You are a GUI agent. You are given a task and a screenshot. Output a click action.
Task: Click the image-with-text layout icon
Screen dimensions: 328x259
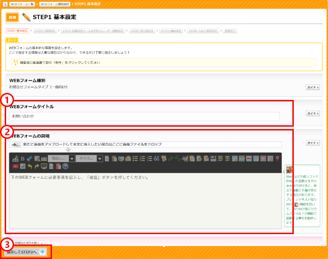[x=213, y=159]
